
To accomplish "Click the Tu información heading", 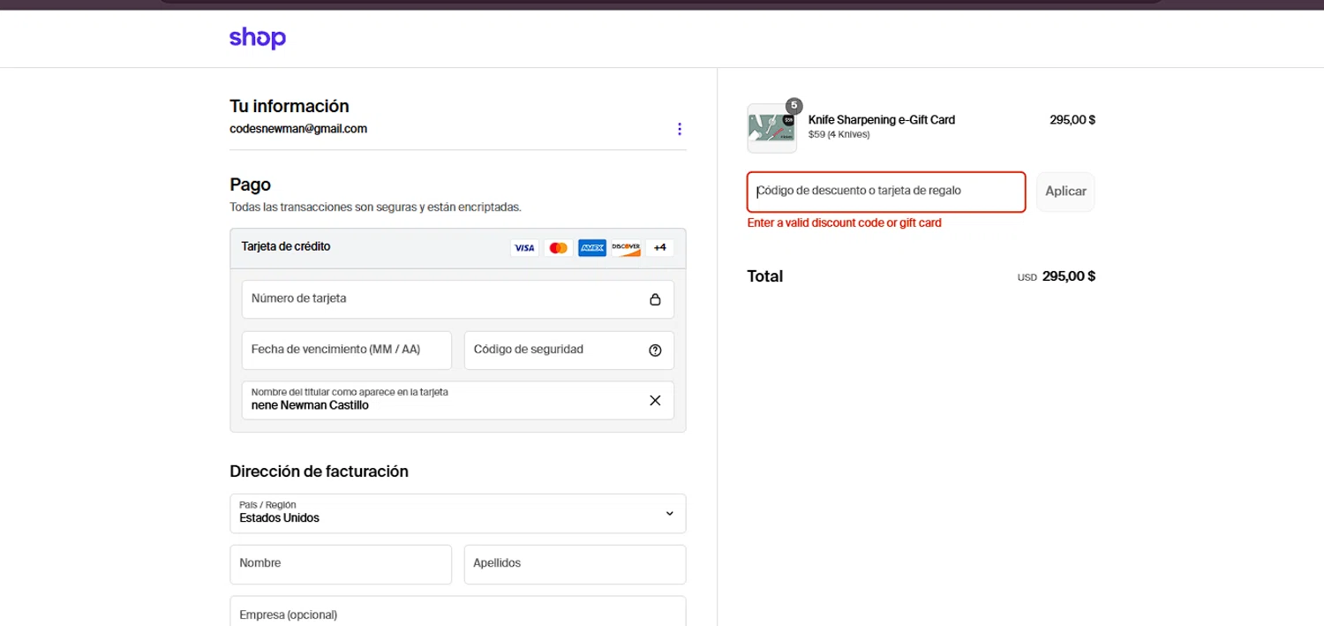I will pyautogui.click(x=290, y=106).
